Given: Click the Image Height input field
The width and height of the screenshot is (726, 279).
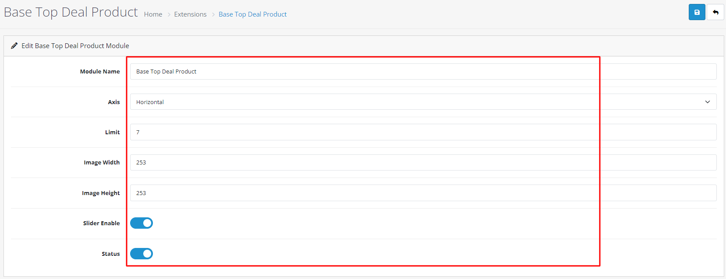Looking at the screenshot, I should click(423, 193).
